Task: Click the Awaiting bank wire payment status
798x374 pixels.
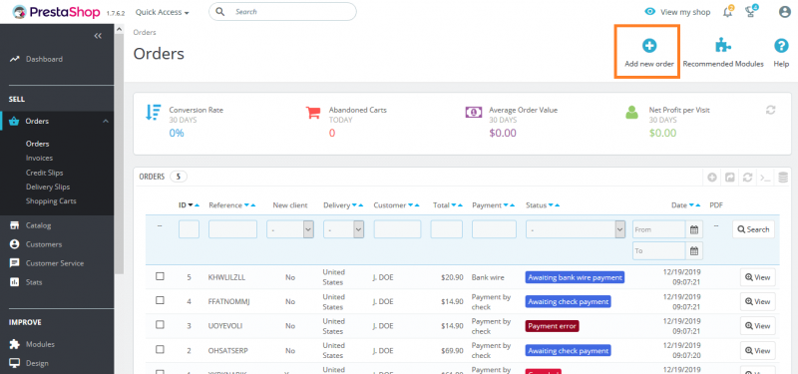Action: click(x=576, y=277)
